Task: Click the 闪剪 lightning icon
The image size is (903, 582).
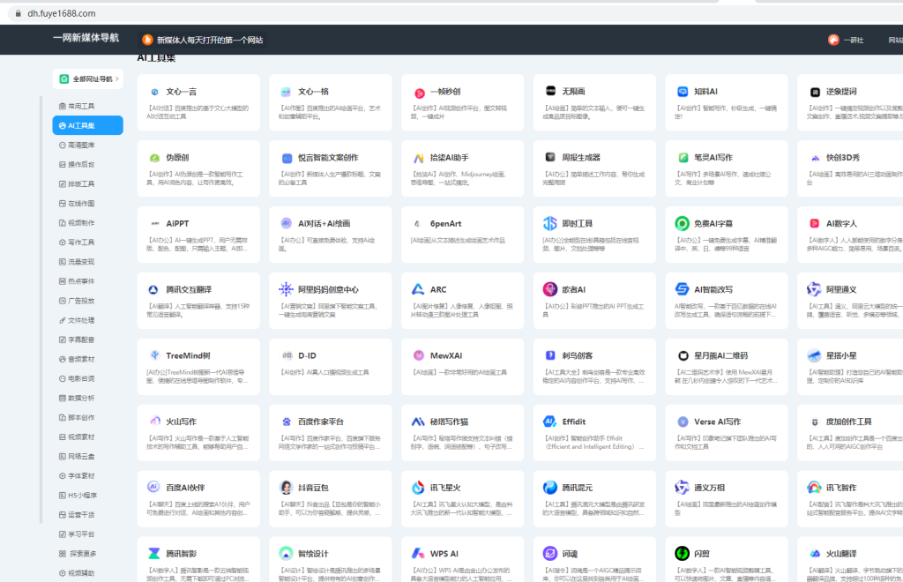Action: coord(682,554)
